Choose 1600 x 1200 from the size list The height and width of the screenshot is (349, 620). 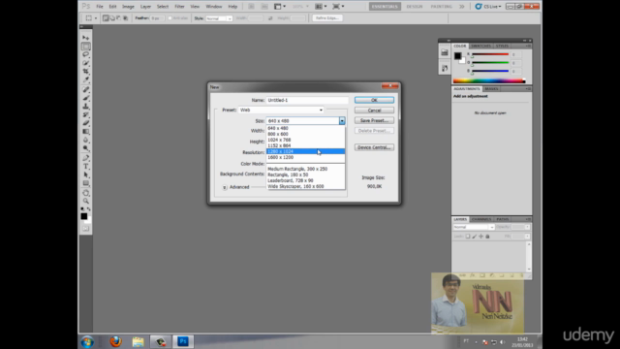(x=306, y=157)
